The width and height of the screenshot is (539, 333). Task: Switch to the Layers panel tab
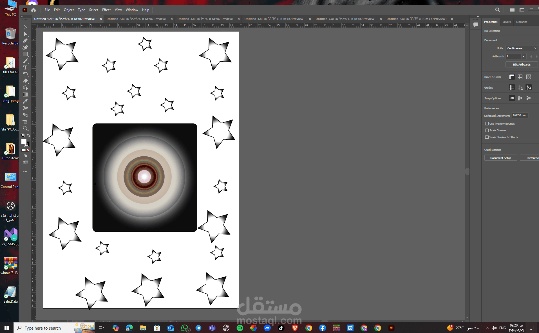[x=507, y=22]
